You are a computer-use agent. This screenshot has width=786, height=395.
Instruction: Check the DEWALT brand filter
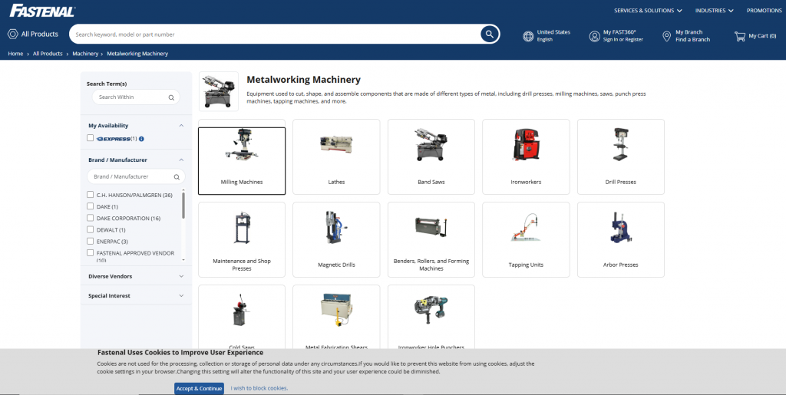point(91,229)
